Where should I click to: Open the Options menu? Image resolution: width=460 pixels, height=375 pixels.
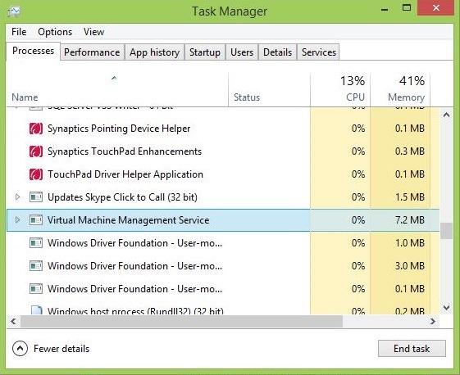(x=55, y=32)
